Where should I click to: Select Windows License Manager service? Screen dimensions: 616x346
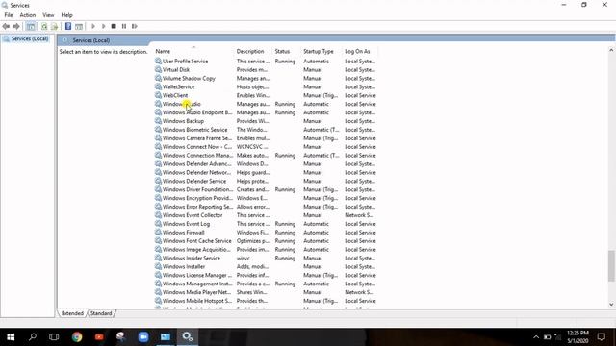(x=266, y=275)
